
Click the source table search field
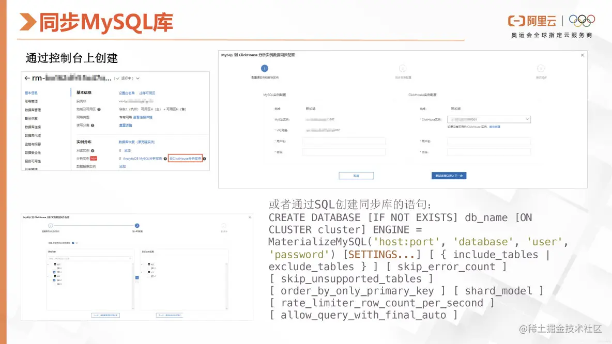[x=89, y=258]
